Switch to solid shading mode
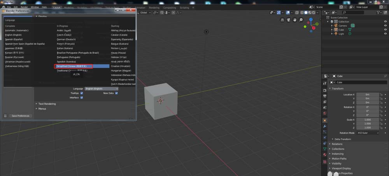This screenshot has width=389, height=176. [306, 13]
